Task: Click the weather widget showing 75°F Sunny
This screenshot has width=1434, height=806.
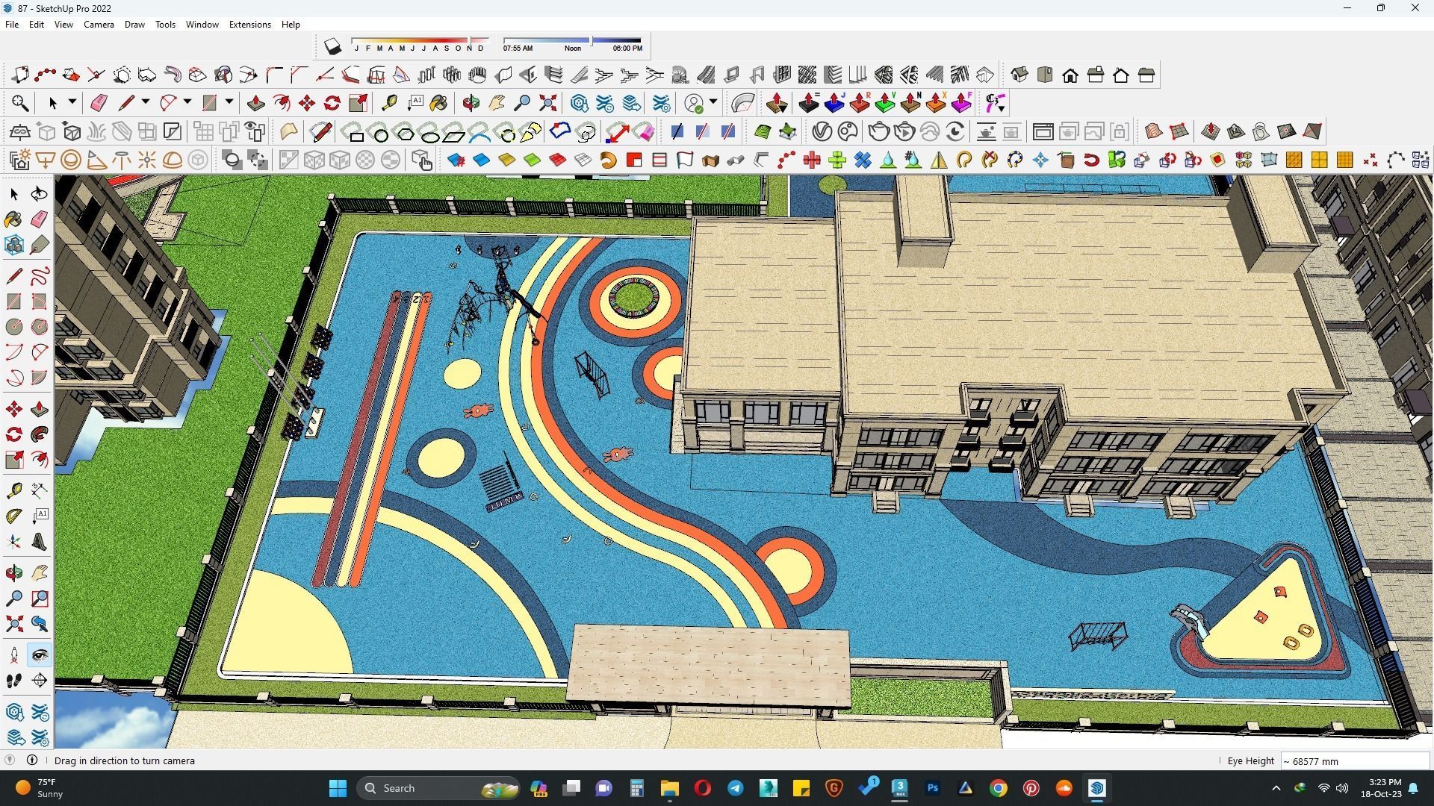Action: (41, 788)
